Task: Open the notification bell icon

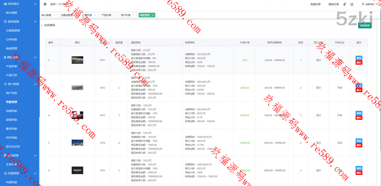Action: pos(344,4)
